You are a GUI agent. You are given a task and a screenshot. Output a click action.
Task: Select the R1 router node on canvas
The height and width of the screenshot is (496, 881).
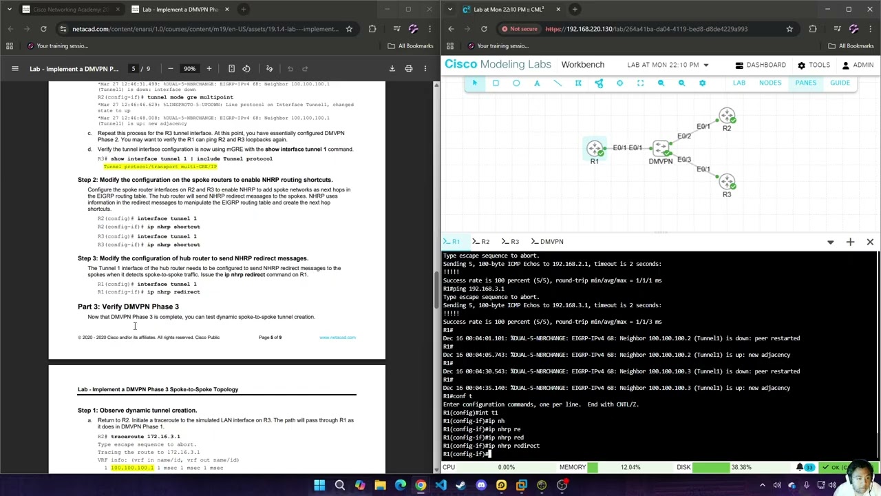coord(595,148)
